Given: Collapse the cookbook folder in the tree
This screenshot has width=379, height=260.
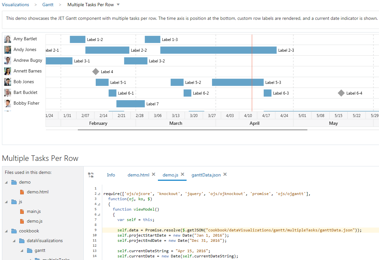Looking at the screenshot, I should [6, 231].
